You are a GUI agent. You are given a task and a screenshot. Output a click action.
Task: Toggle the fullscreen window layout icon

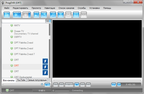36,15
